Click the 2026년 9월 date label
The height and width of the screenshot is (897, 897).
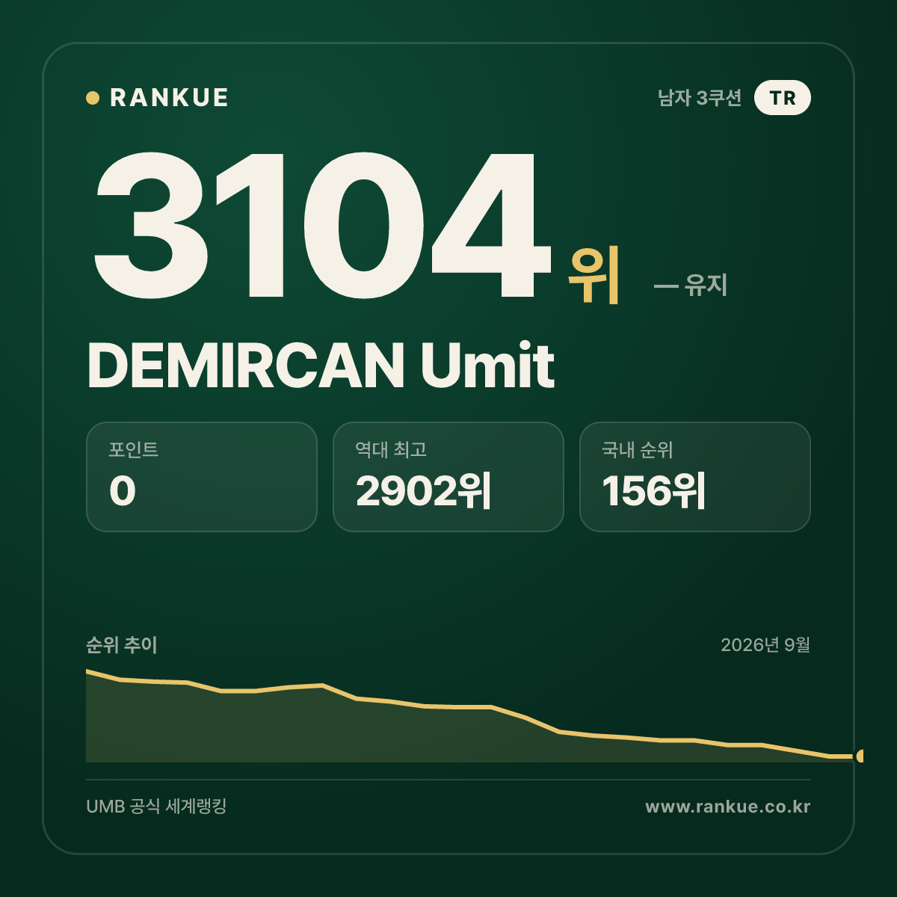765,644
